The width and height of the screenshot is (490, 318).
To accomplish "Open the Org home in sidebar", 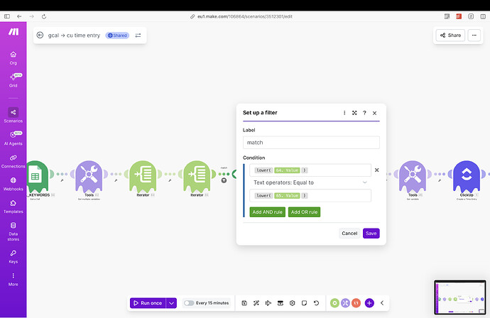I will [x=13, y=57].
